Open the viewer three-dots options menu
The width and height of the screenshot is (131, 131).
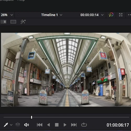(129, 15)
